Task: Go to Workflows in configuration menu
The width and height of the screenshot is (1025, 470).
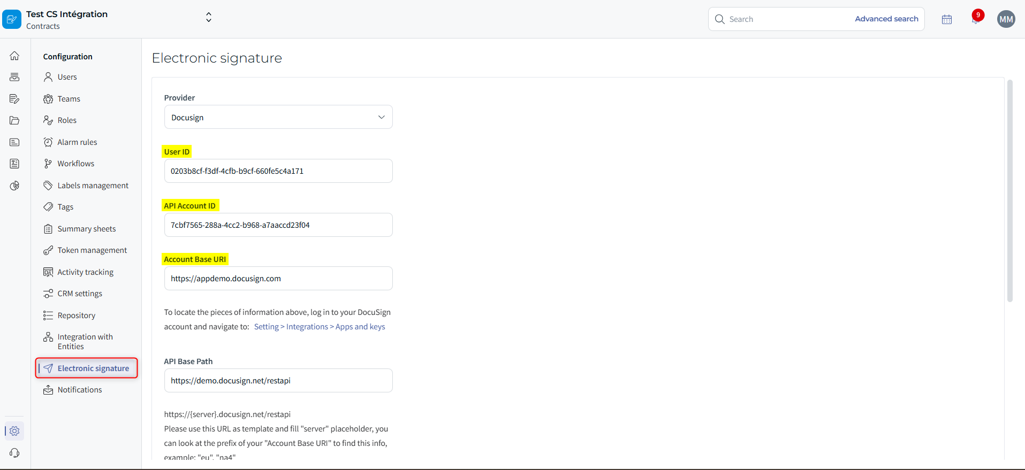Action: click(x=75, y=164)
